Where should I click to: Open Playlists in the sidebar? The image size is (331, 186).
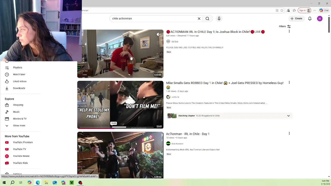tap(18, 67)
